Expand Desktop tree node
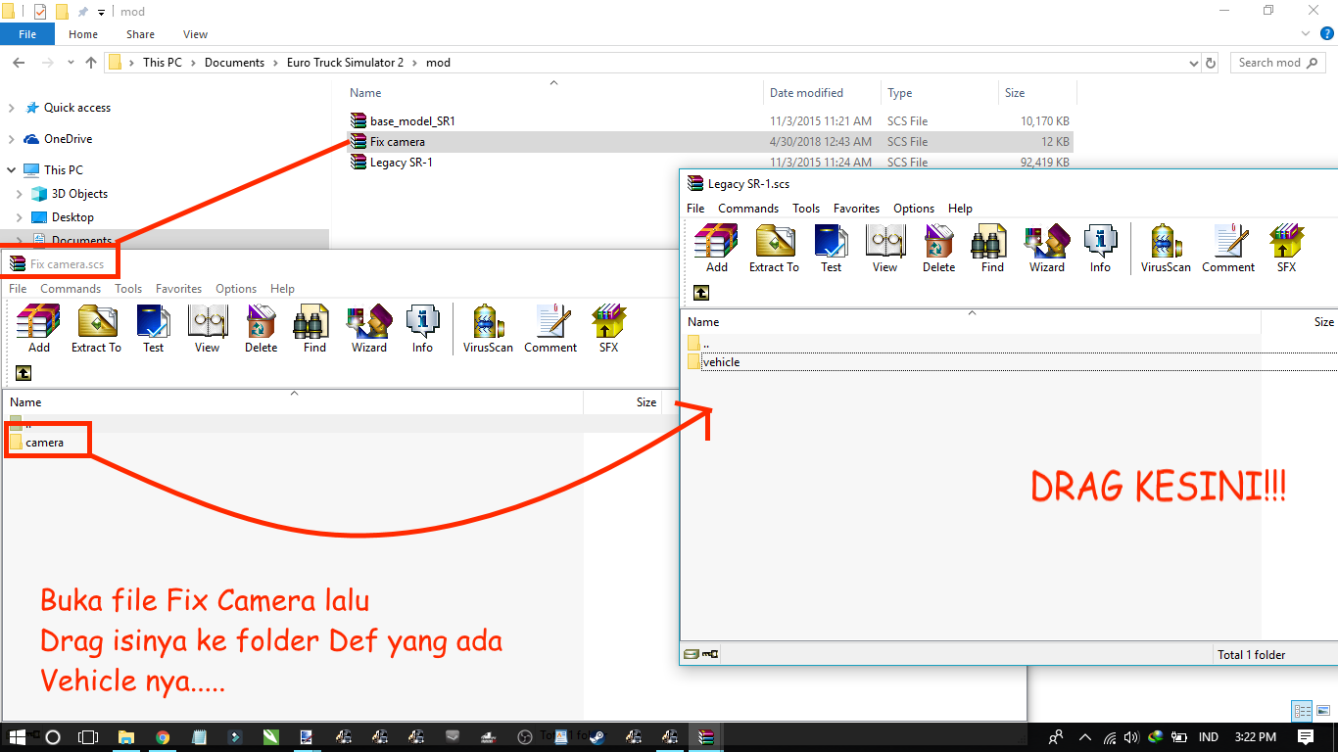Image resolution: width=1338 pixels, height=752 pixels. tap(20, 217)
